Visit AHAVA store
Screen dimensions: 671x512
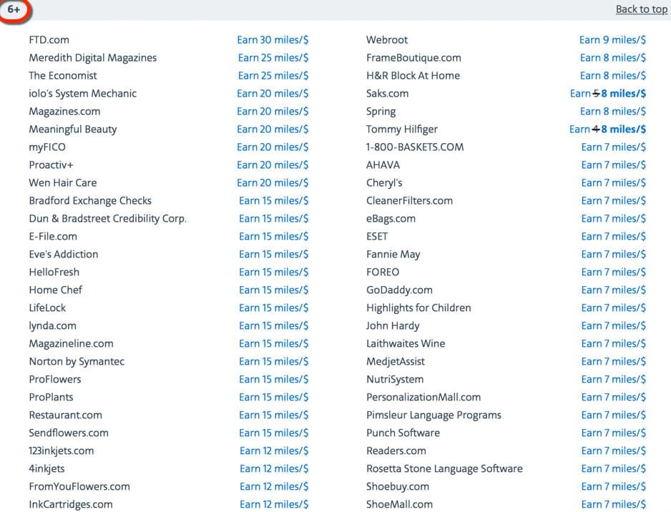pos(383,165)
